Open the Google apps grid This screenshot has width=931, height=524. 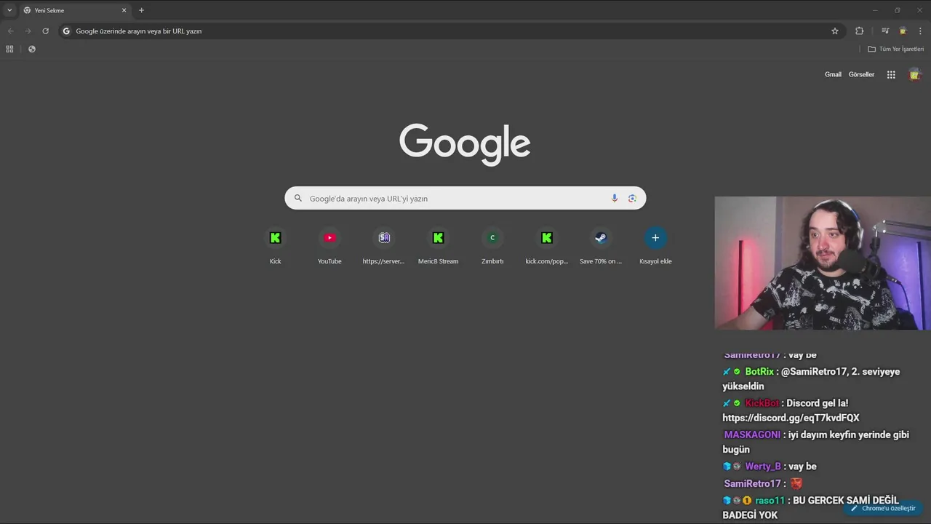[891, 74]
